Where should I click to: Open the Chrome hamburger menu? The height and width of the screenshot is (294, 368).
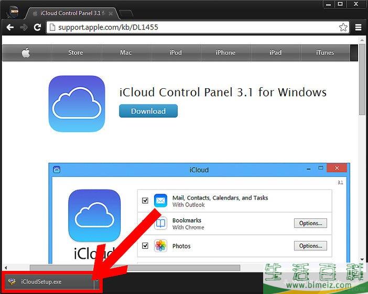tap(358, 27)
